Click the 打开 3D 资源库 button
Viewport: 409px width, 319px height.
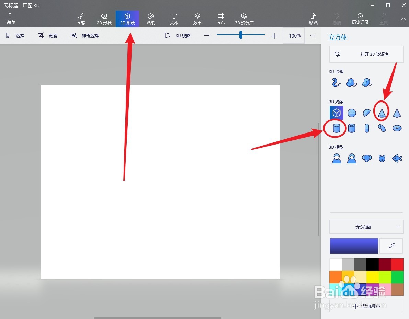(366, 54)
